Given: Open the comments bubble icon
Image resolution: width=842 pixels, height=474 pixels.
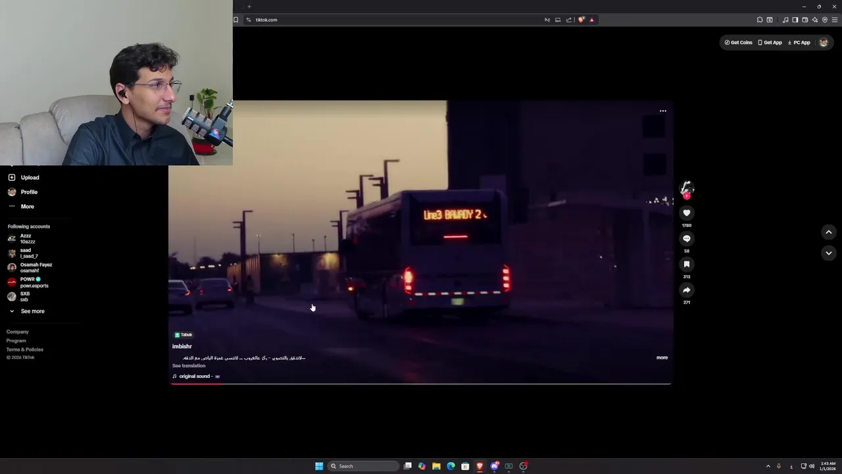Looking at the screenshot, I should [686, 238].
